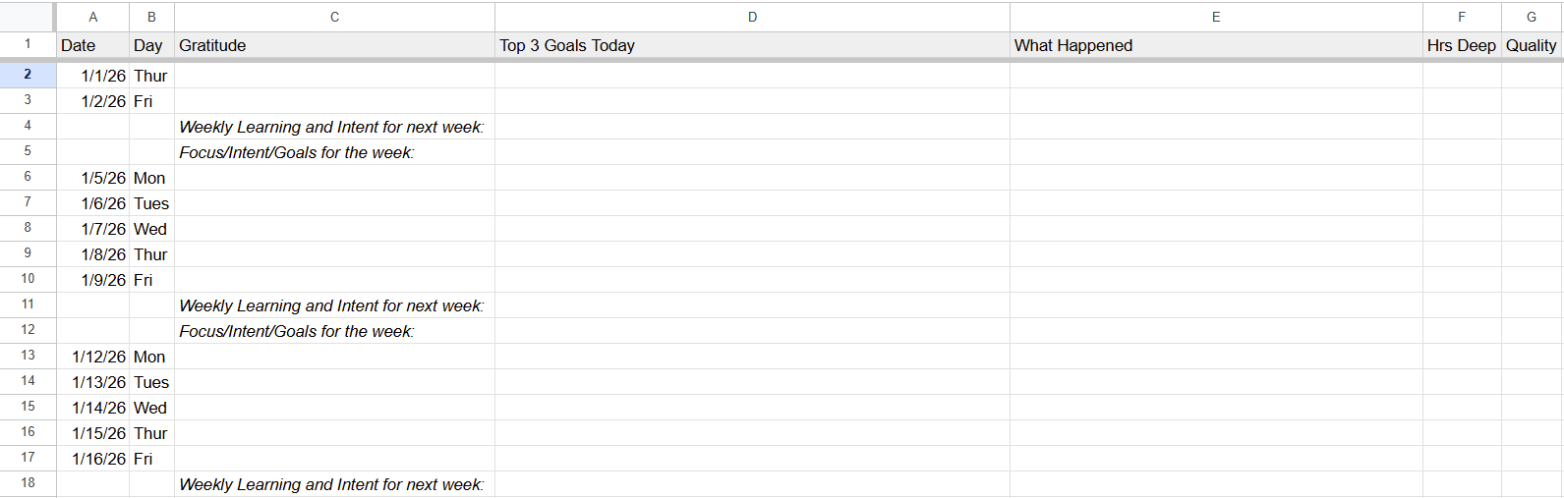Viewport: 1564px width, 498px height.
Task: Click the date cell 1/5/26
Action: pos(93,178)
